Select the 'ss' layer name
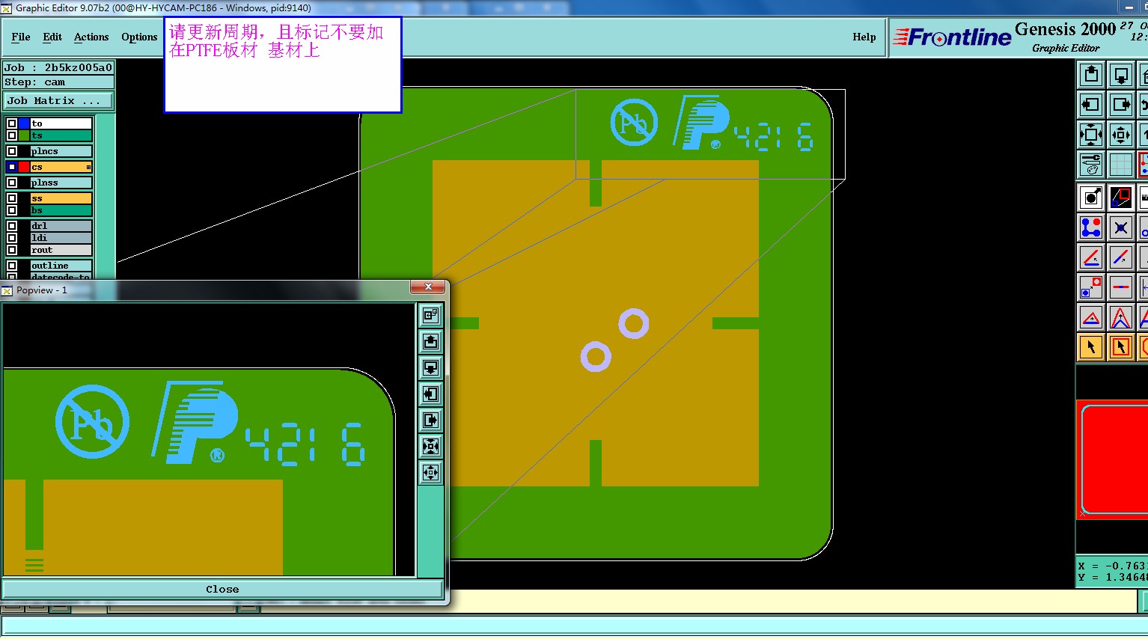 (61, 198)
